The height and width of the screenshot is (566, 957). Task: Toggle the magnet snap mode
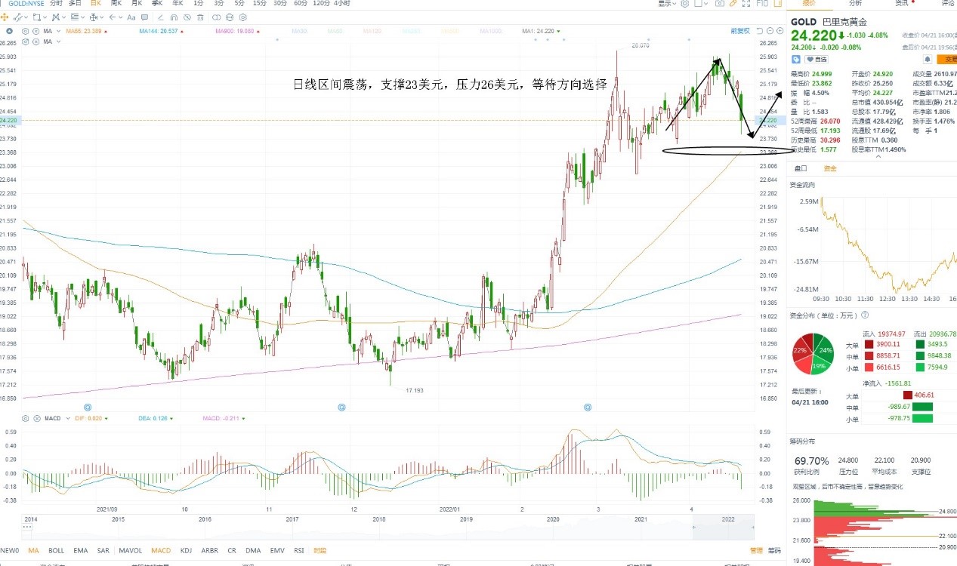coord(174,17)
